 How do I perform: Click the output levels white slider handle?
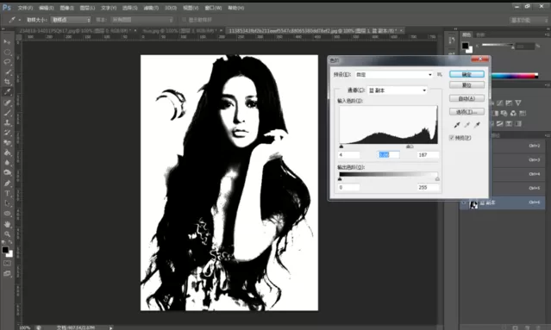pyautogui.click(x=437, y=179)
